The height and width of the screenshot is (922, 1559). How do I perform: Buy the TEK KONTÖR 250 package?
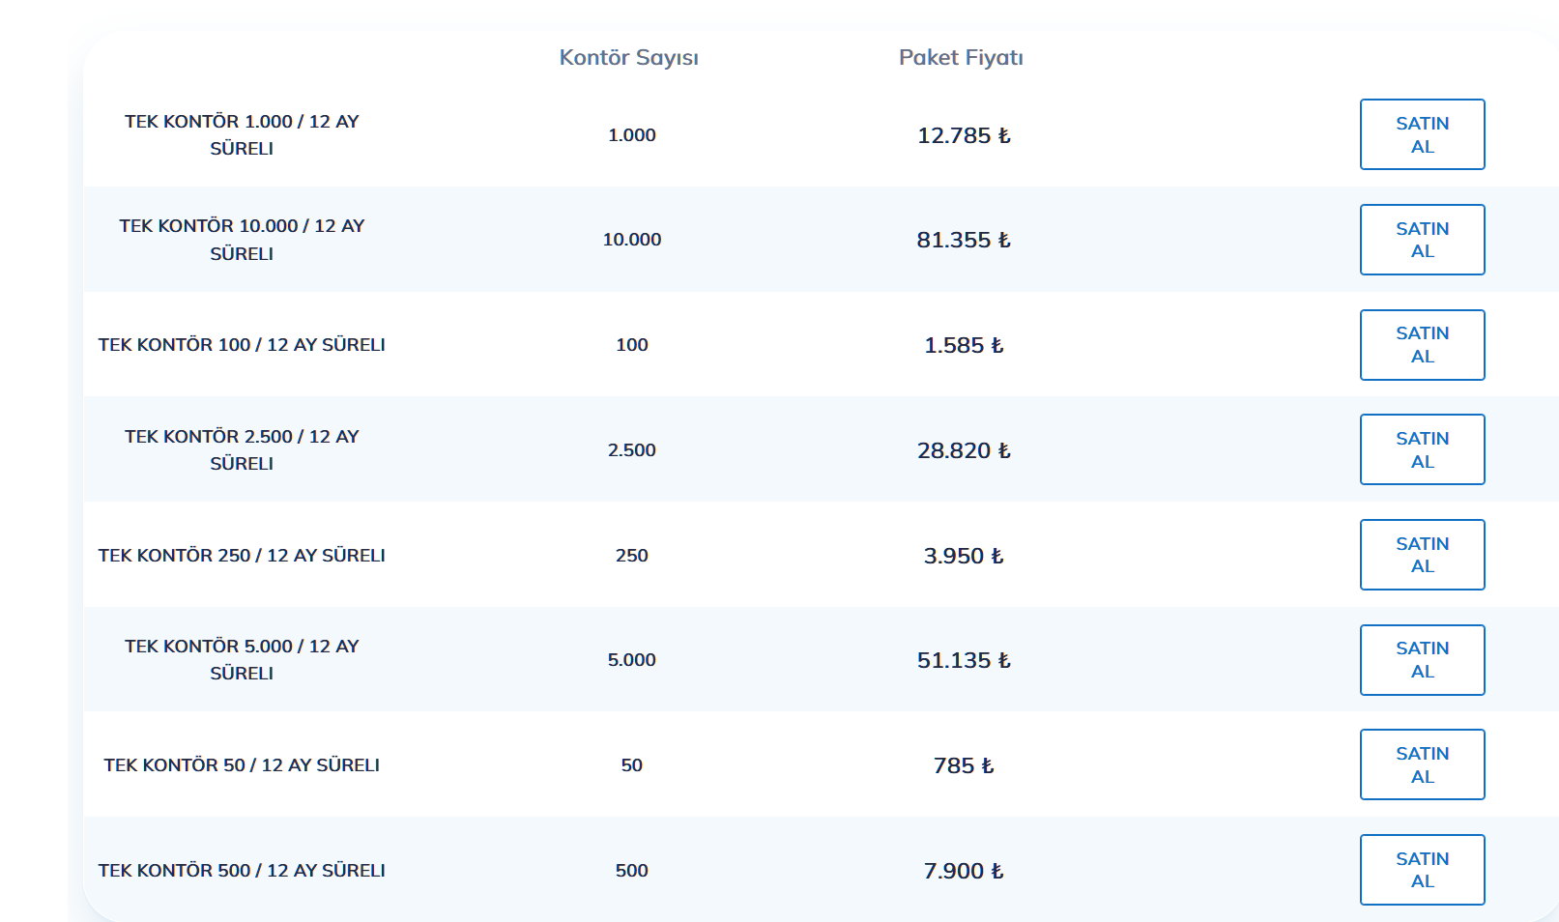(x=1422, y=555)
